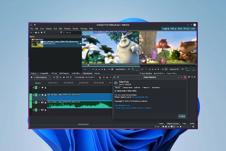Image resolution: width=226 pixels, height=151 pixels.
Task: Toggle track target V1 label
Action: 36,95
